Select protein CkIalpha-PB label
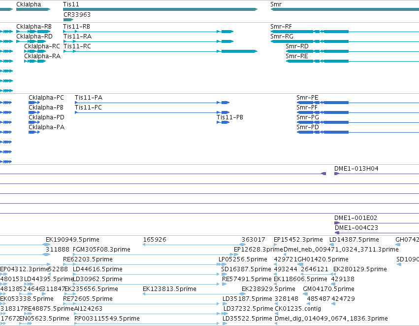 pyautogui.click(x=46, y=108)
